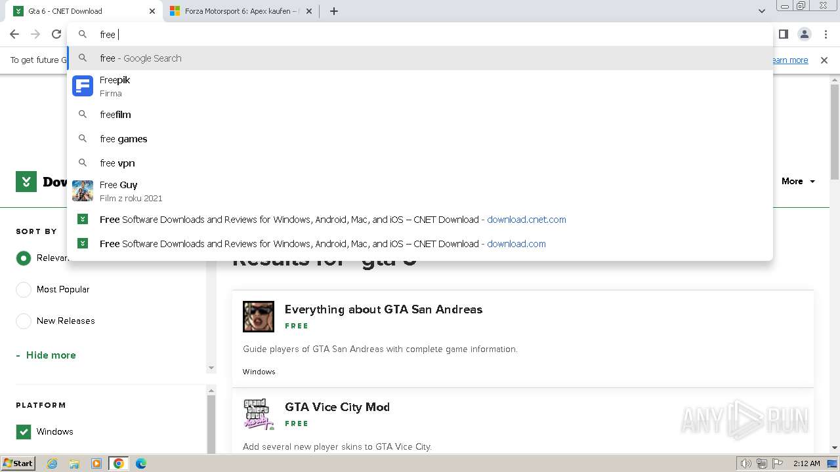
Task: Open the new tab plus button
Action: pyautogui.click(x=333, y=11)
